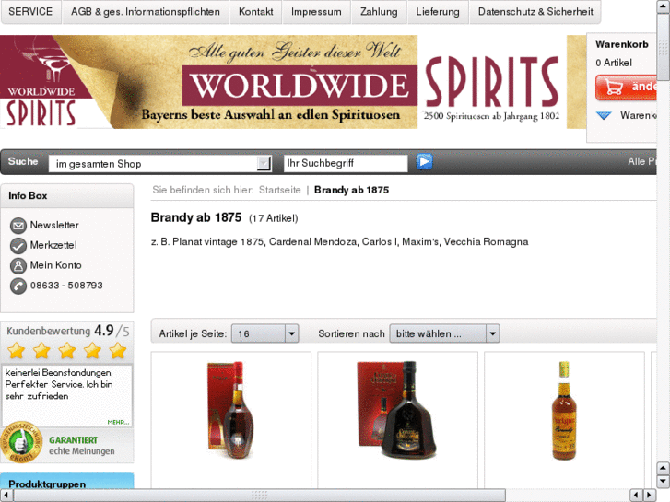Click the vertical scrollbar thumb
The width and height of the screenshot is (670, 502).
[x=664, y=48]
